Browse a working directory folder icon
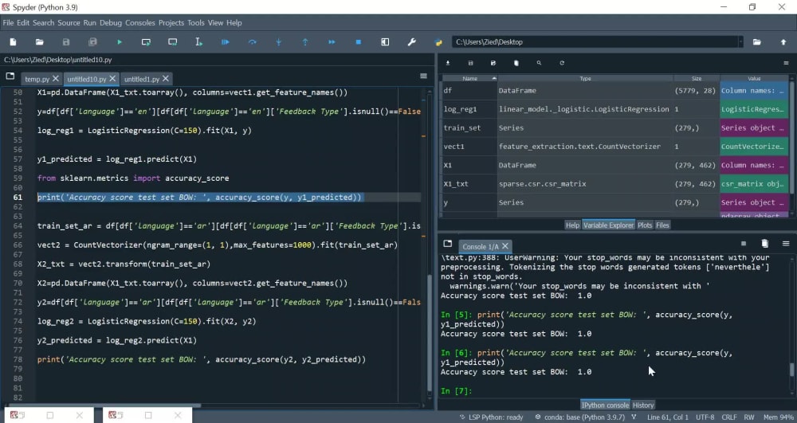 tap(757, 42)
